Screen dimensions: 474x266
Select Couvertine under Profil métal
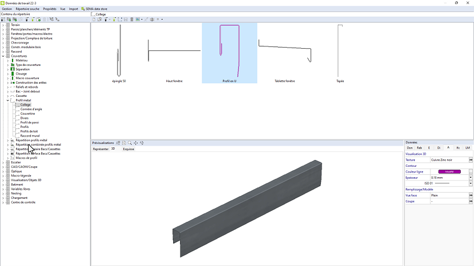pos(28,114)
